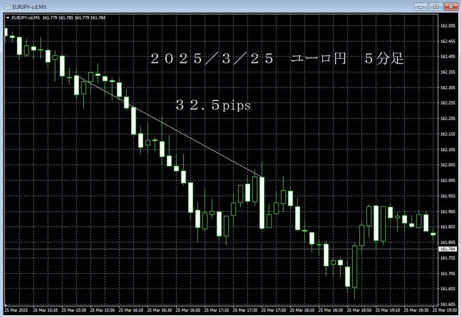Image resolution: width=461 pixels, height=317 pixels.
Task: Click the price scale value 162.405
Action: point(448,56)
